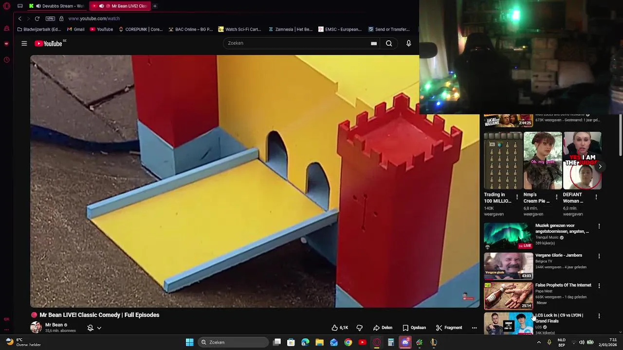623x350 pixels.
Task: Create a clip with Fragment
Action: 449,328
